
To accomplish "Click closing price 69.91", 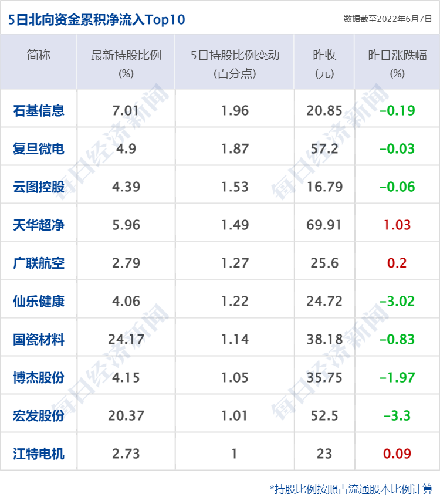I will (324, 225).
